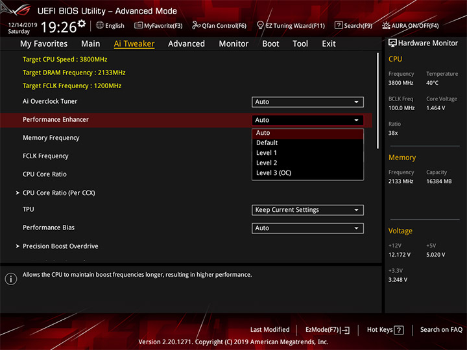Screen dimensions: 467x350
Task: Open the Performance Bias dropdown
Action: (x=307, y=228)
